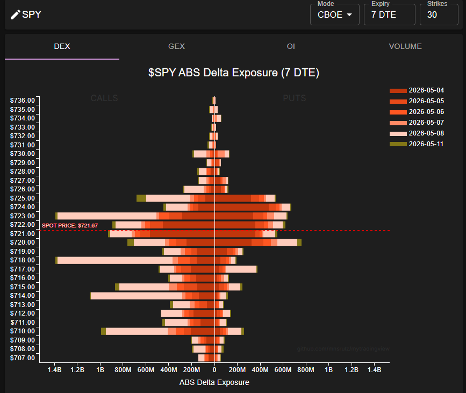
Task: Click the SPOT PRICE: $721.67 label
Action: pos(70,226)
